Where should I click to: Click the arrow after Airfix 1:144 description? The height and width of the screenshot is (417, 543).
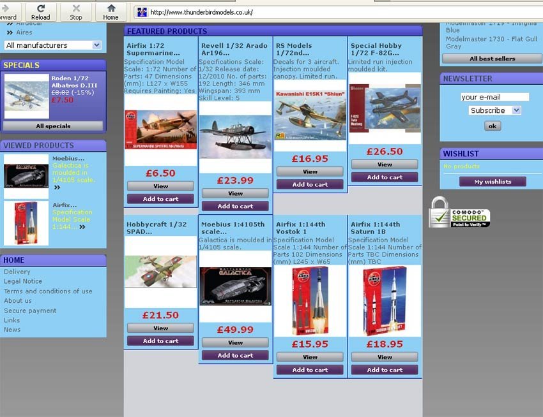click(82, 227)
